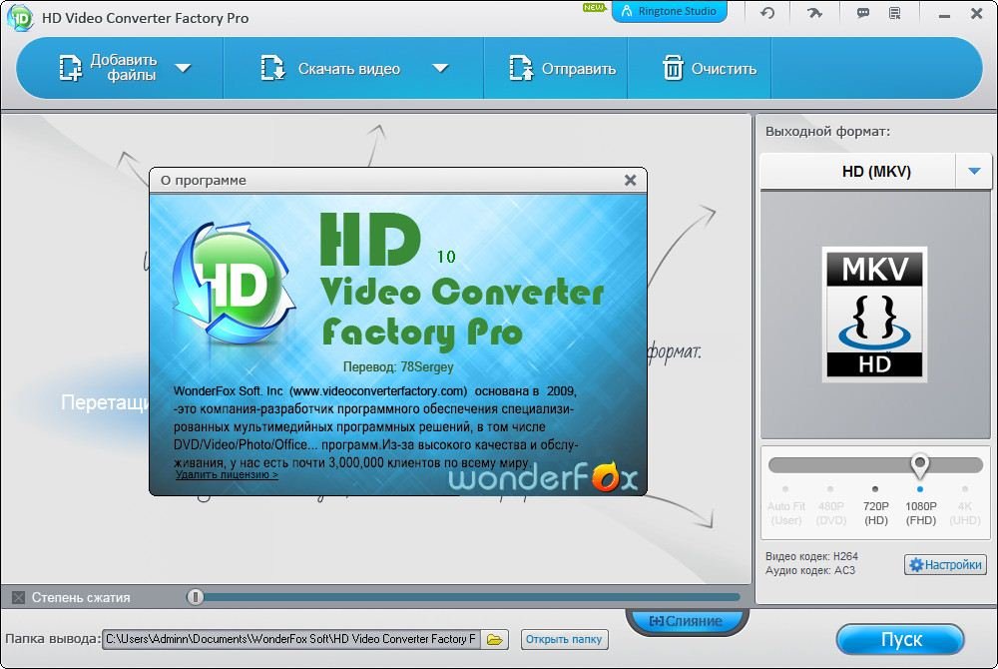The image size is (998, 669).
Task: Click Открыть папку button
Action: pos(564,639)
